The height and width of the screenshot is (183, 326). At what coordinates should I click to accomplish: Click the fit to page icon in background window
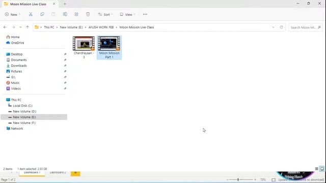274,179
